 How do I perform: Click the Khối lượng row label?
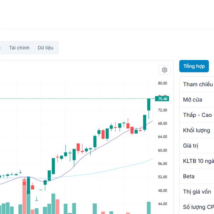197,130
